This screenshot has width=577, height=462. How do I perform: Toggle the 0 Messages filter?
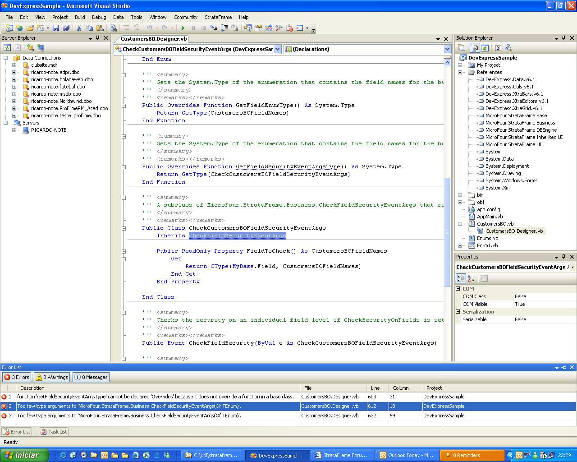coord(91,377)
